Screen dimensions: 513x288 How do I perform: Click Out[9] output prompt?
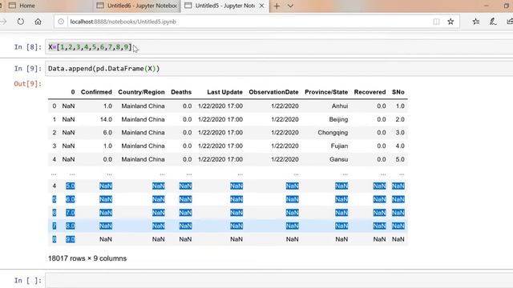point(28,84)
